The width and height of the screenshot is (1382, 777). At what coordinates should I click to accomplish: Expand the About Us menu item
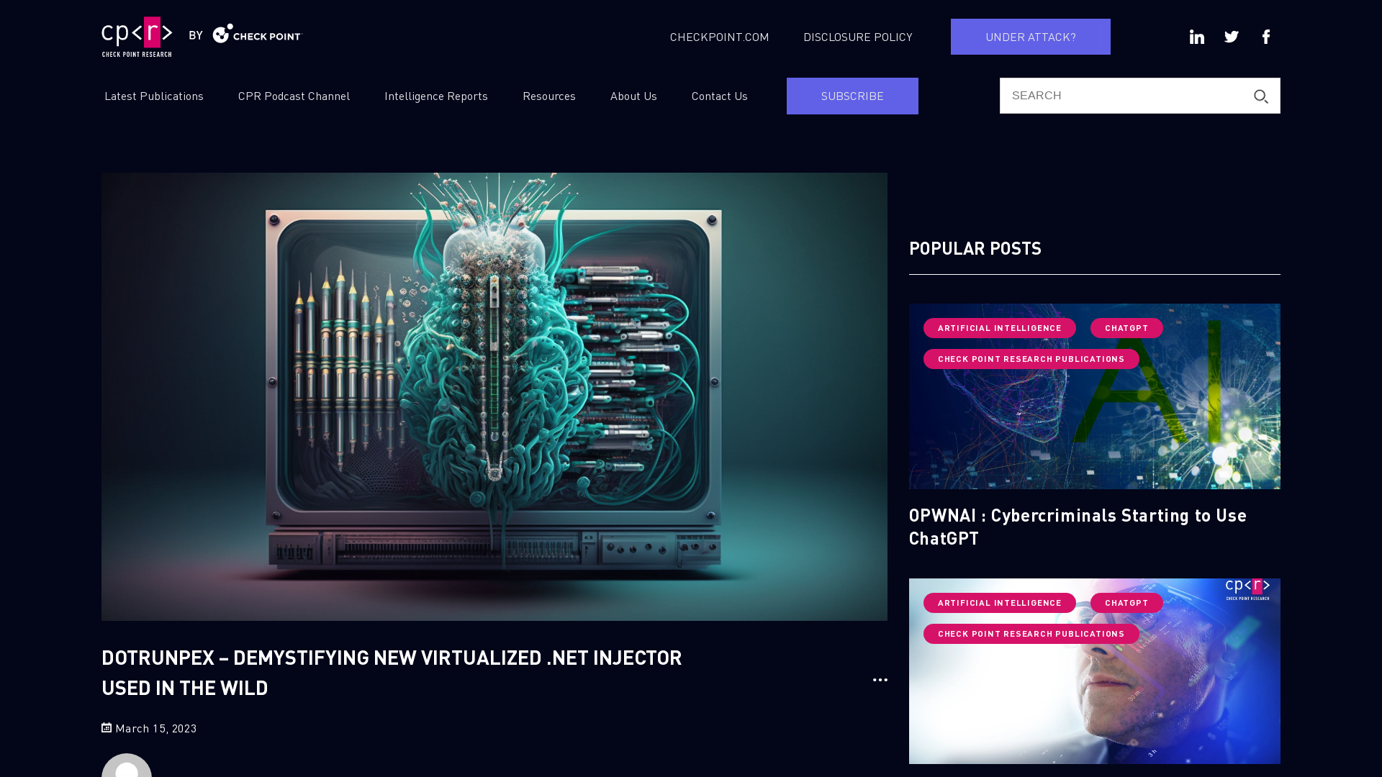[633, 95]
